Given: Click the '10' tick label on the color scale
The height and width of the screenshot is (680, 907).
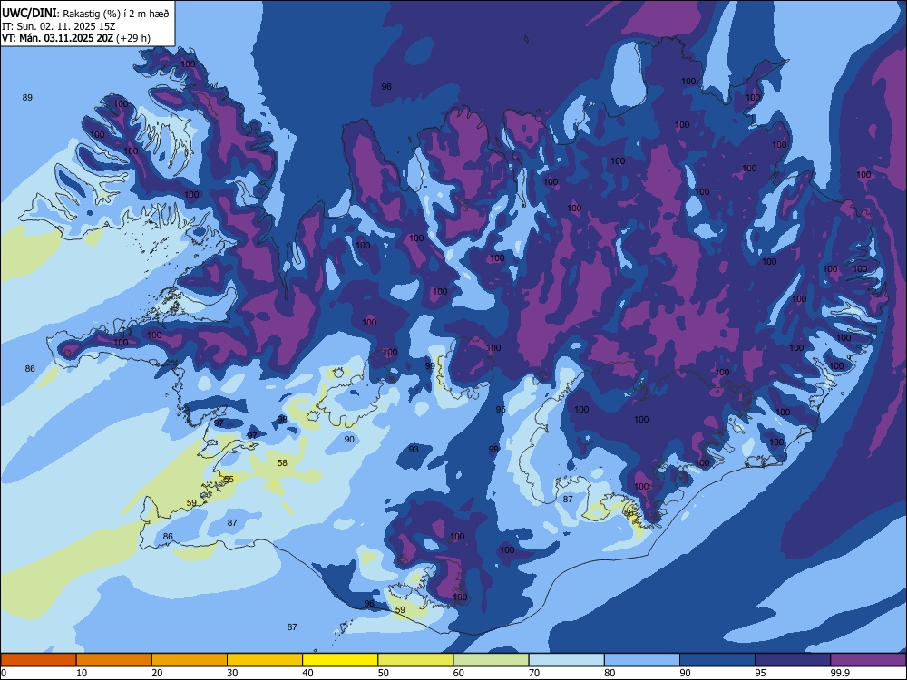Looking at the screenshot, I should click(x=82, y=673).
